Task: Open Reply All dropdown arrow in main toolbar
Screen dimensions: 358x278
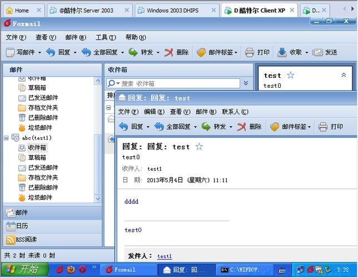Action: point(122,52)
